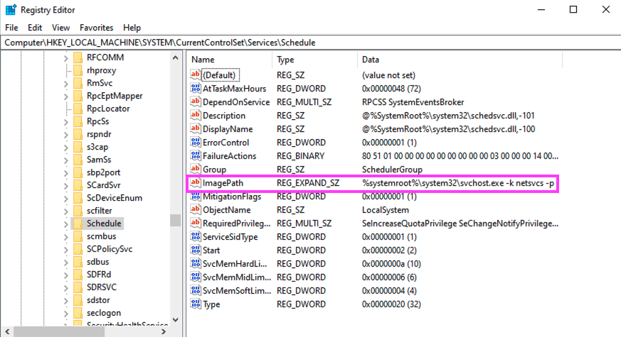The height and width of the screenshot is (337, 621).
Task: Expand the SDRSVC key
Action: pos(65,287)
